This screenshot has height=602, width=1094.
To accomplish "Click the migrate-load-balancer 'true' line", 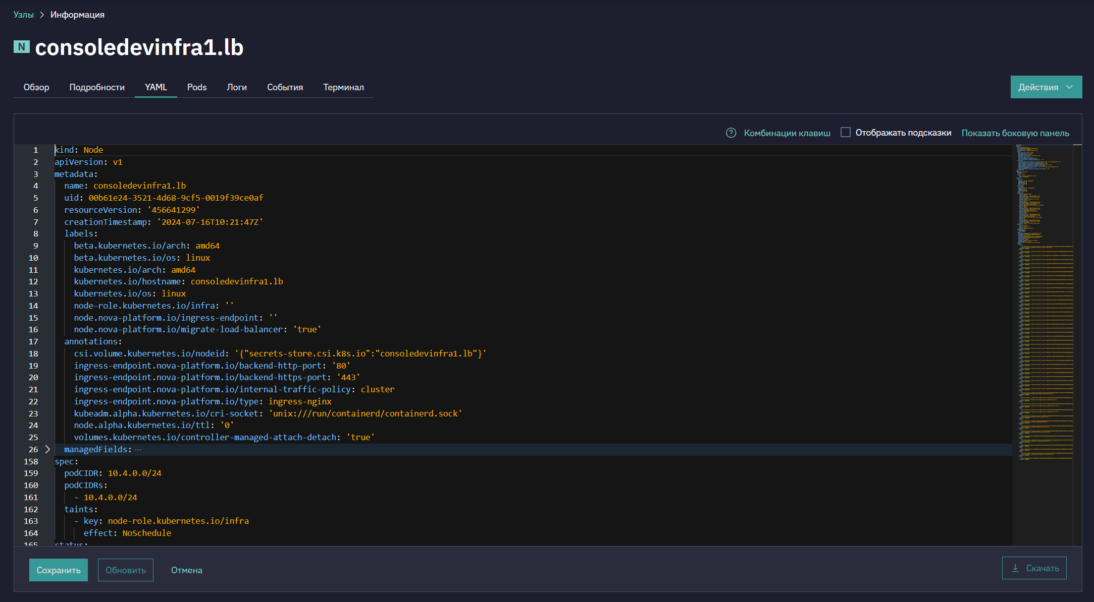I will pyautogui.click(x=197, y=329).
